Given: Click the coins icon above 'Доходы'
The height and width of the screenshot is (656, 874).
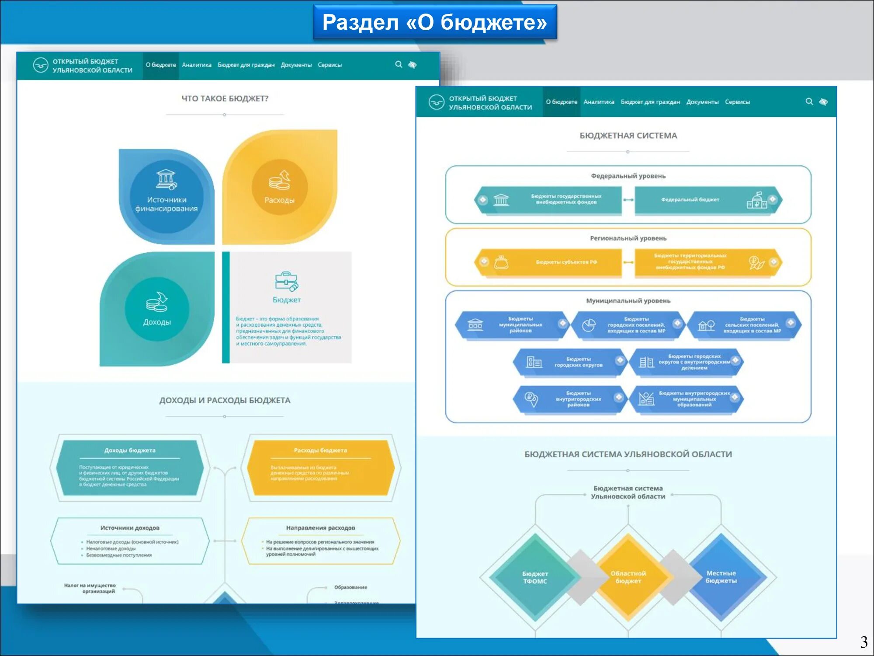Looking at the screenshot, I should (157, 302).
